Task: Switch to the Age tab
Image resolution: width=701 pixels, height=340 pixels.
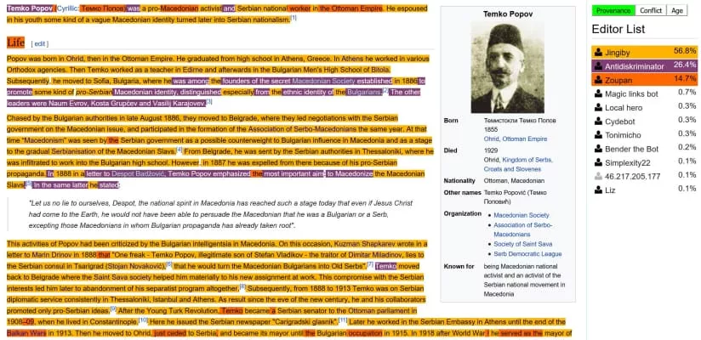Action: 677,10
